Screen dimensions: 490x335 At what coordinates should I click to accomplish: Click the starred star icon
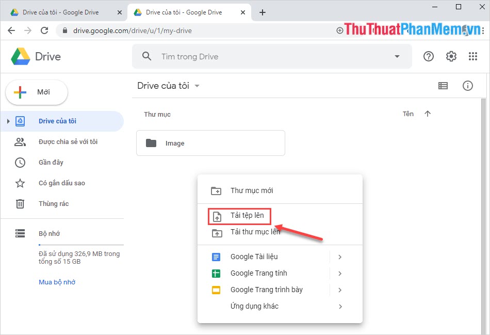coord(20,183)
